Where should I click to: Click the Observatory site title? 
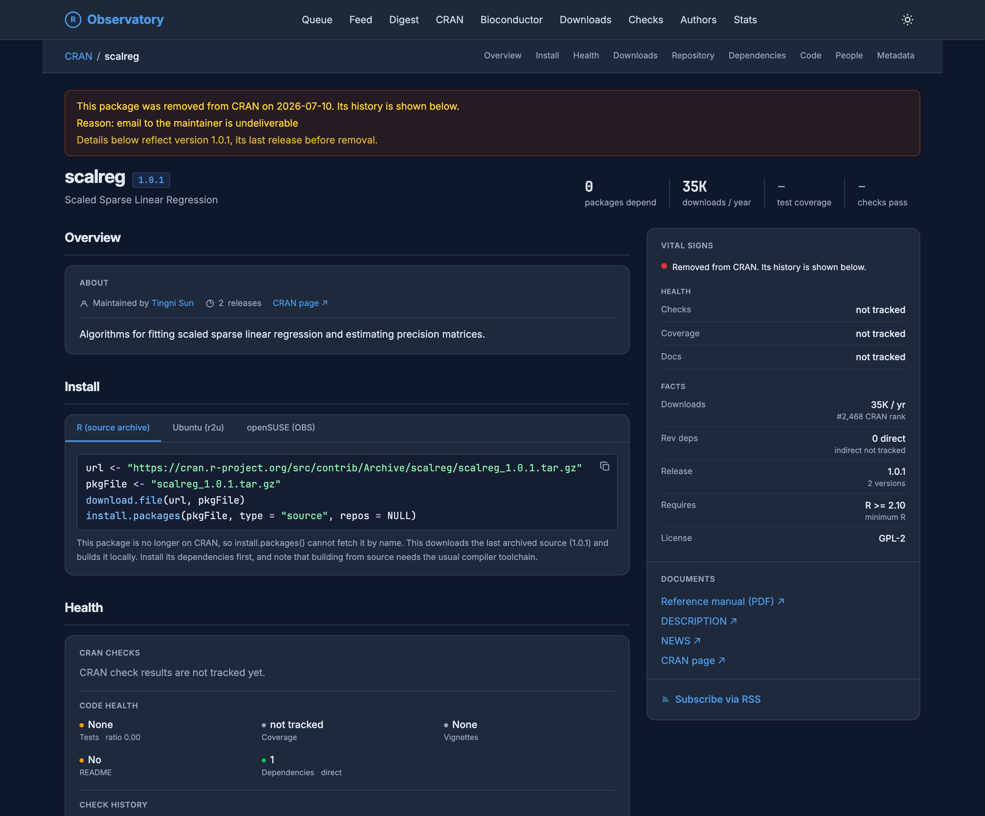[x=125, y=20]
